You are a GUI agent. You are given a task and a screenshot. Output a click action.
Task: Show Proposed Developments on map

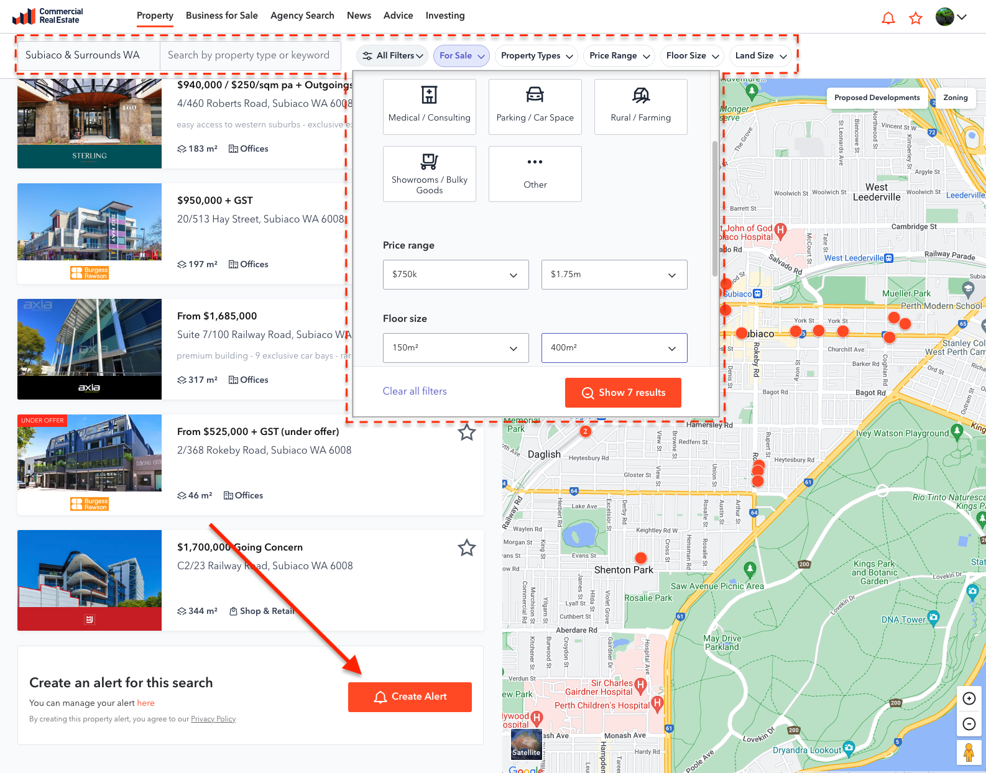877,98
